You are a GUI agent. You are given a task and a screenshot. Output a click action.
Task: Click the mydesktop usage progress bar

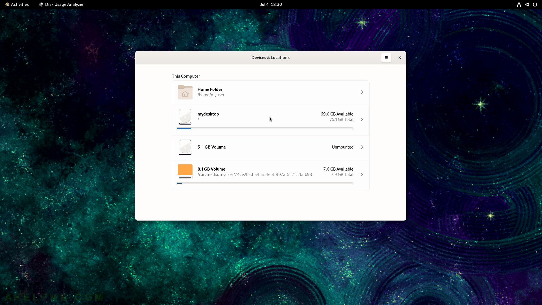(265, 129)
